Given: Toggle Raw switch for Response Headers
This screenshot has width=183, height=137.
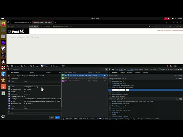Looking at the screenshot, I should tap(181, 79).
